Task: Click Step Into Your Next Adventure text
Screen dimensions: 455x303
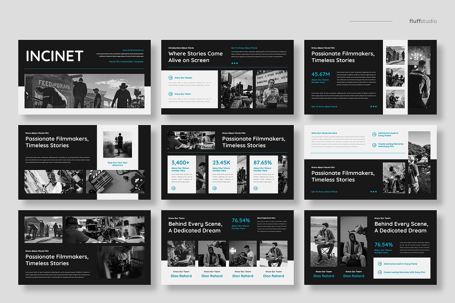Action: coord(118,164)
